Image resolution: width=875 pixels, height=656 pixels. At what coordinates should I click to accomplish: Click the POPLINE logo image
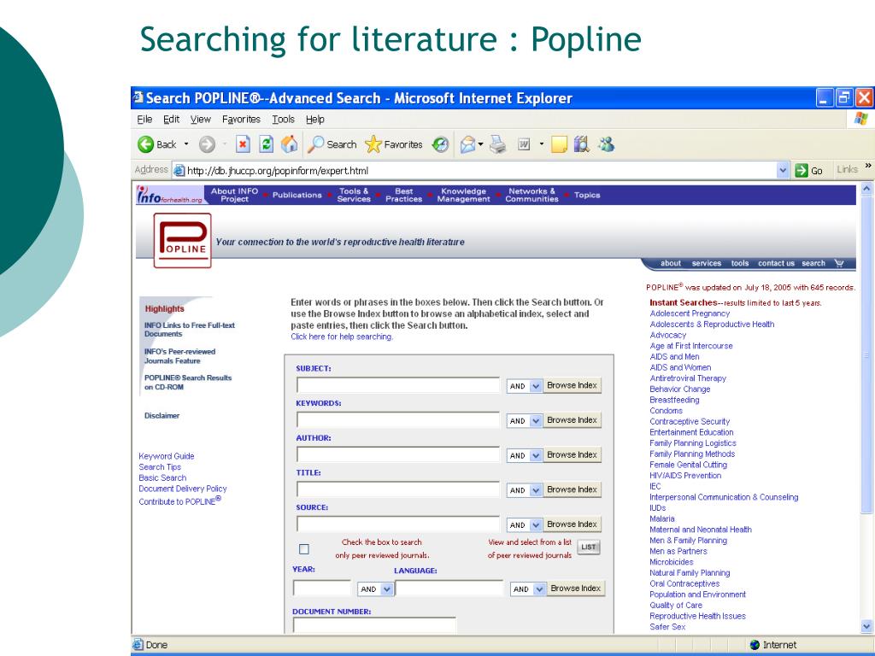point(183,240)
